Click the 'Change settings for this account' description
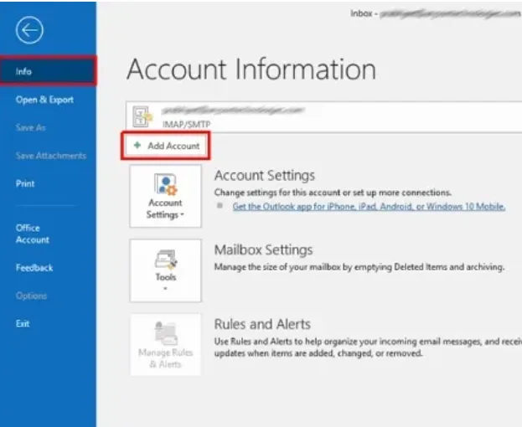The image size is (522, 427). pos(333,193)
